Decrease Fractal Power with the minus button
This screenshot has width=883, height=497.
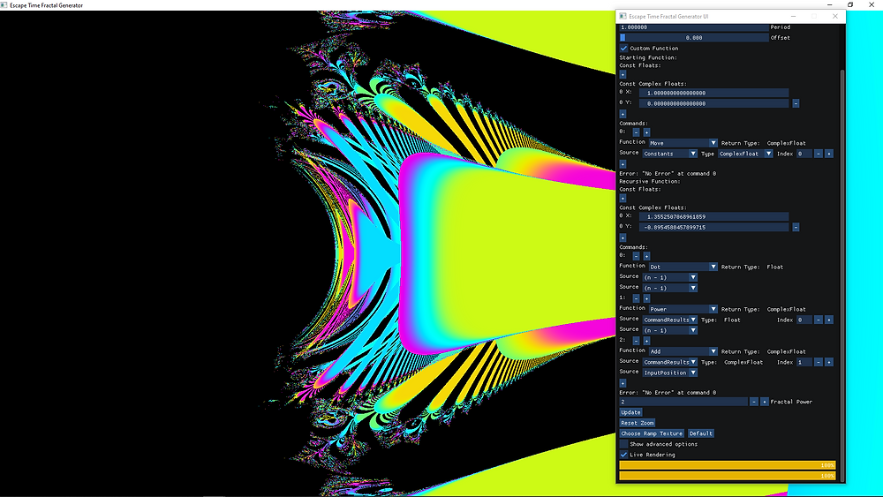click(753, 402)
